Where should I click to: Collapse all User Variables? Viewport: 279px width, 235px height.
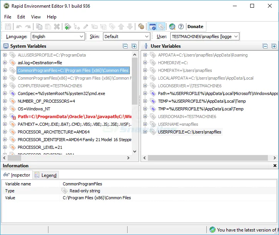(x=265, y=46)
